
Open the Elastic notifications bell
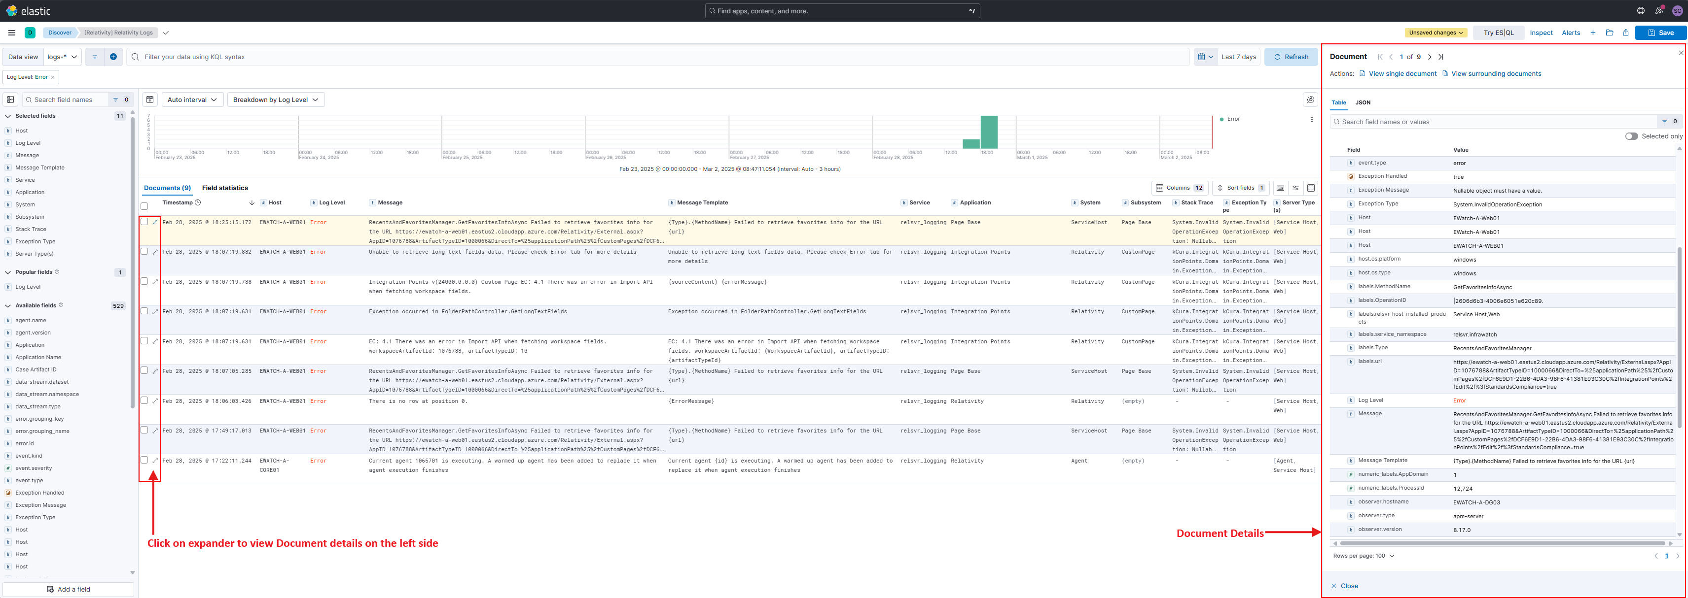tap(1658, 10)
